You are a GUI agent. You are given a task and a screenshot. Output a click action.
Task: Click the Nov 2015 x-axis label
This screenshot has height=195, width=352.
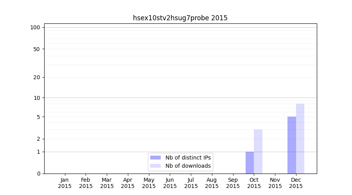[275, 183]
